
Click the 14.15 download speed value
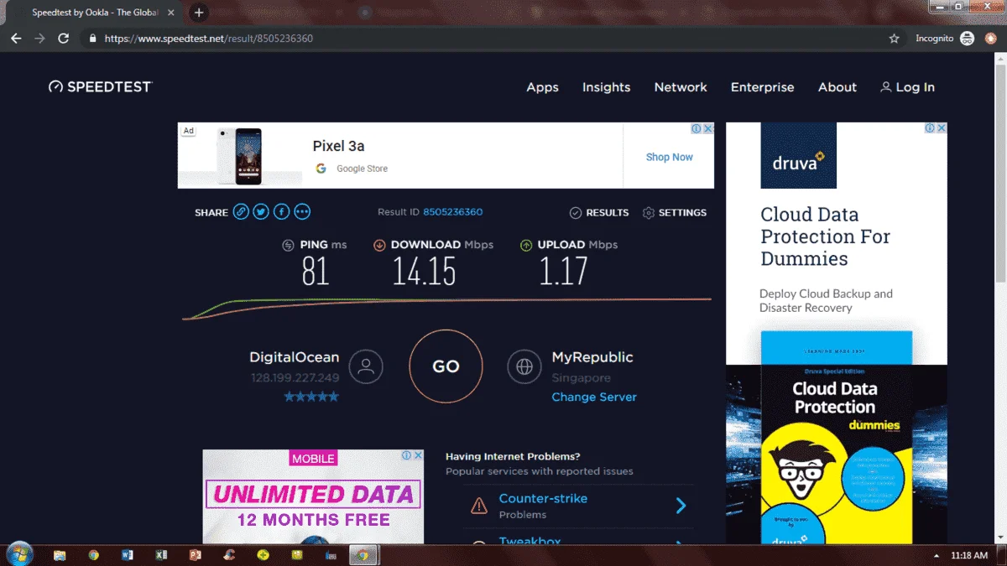coord(424,271)
